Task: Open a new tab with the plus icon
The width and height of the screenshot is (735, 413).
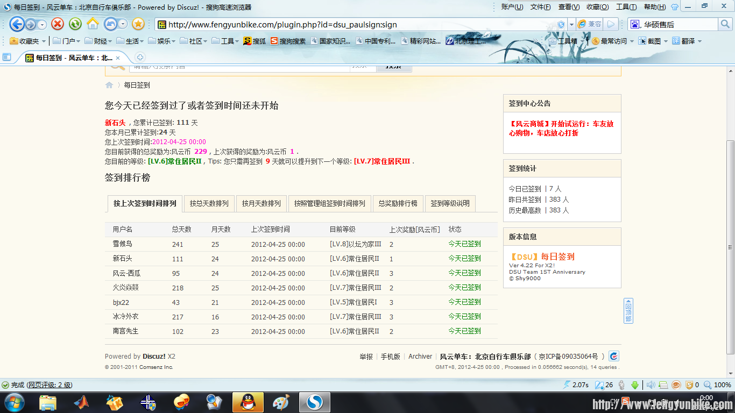Action: [140, 58]
